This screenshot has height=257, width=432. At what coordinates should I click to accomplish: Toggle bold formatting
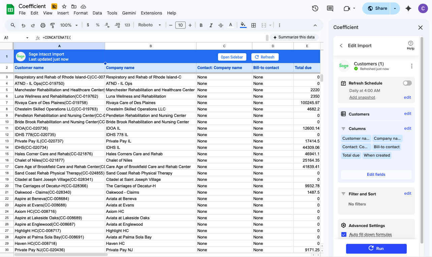(201, 25)
